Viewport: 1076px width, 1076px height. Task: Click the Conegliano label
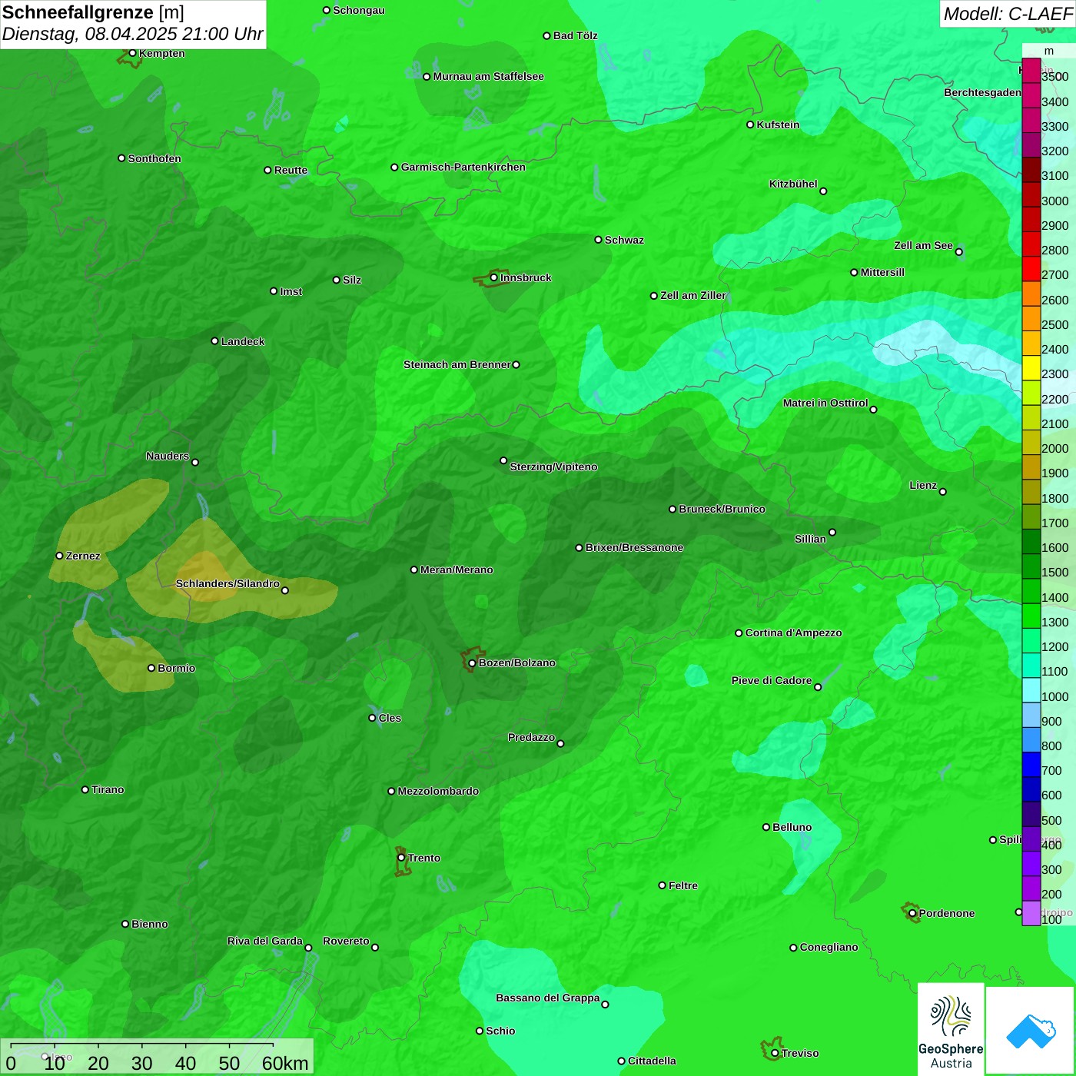pos(829,947)
